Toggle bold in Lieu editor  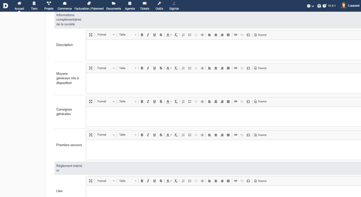142,181
